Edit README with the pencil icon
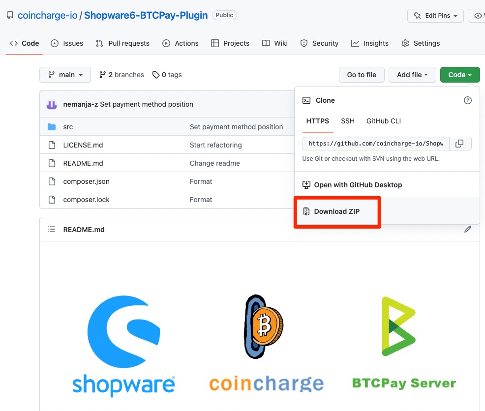 468,229
